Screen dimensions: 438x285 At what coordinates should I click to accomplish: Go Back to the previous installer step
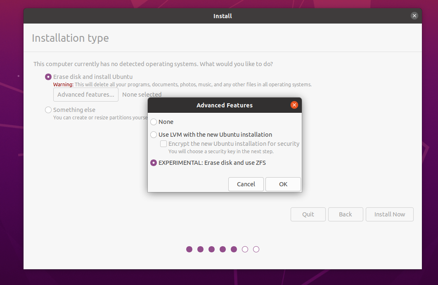point(345,214)
